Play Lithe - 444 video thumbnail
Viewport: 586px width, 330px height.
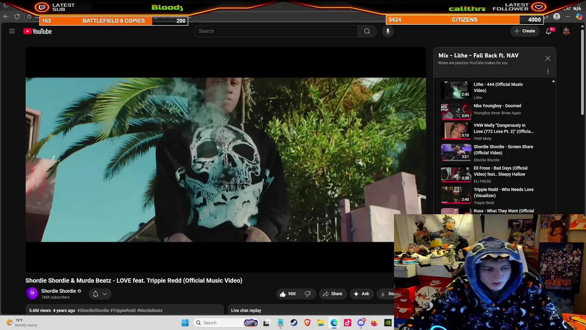(456, 90)
